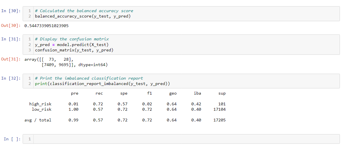Viewport: 343px width, 146px height.
Task: Click the 'high_risk' row label
Action: coord(40,104)
